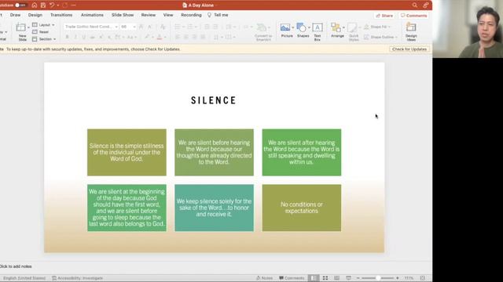Expand the Picture dropdown arrow
This screenshot has height=282, width=503.
292,27
